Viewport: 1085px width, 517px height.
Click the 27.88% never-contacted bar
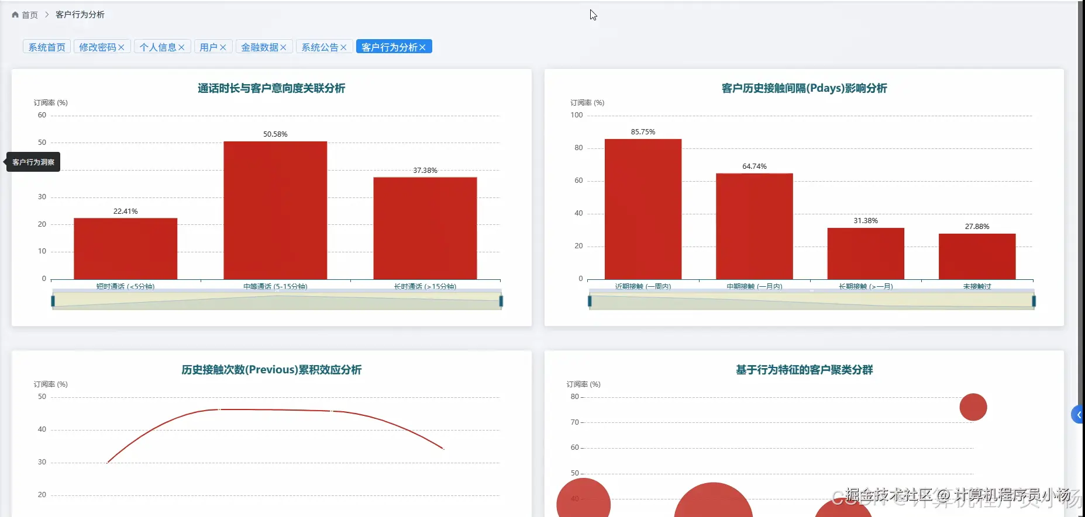[x=977, y=256]
